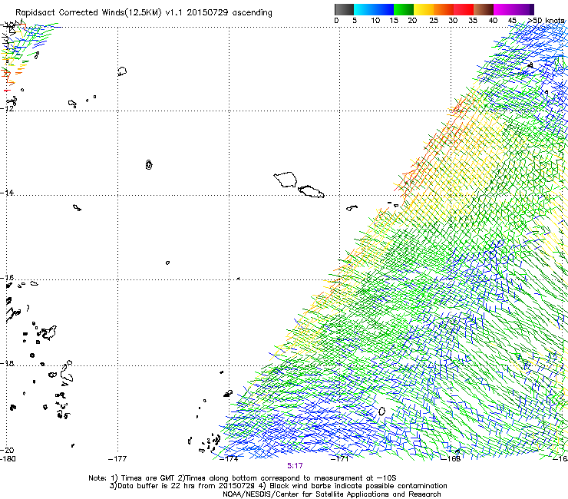This screenshot has width=568, height=499.
Task: Click the '-180' longitude axis label
Action: pos(8,459)
